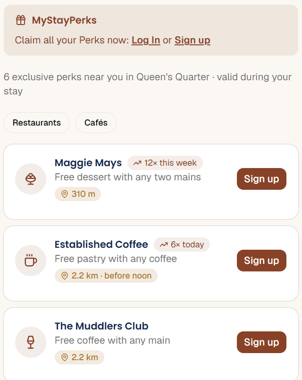Screen dimensions: 302x380
Task: Open the Established Coffee venue title
Action: (x=101, y=245)
